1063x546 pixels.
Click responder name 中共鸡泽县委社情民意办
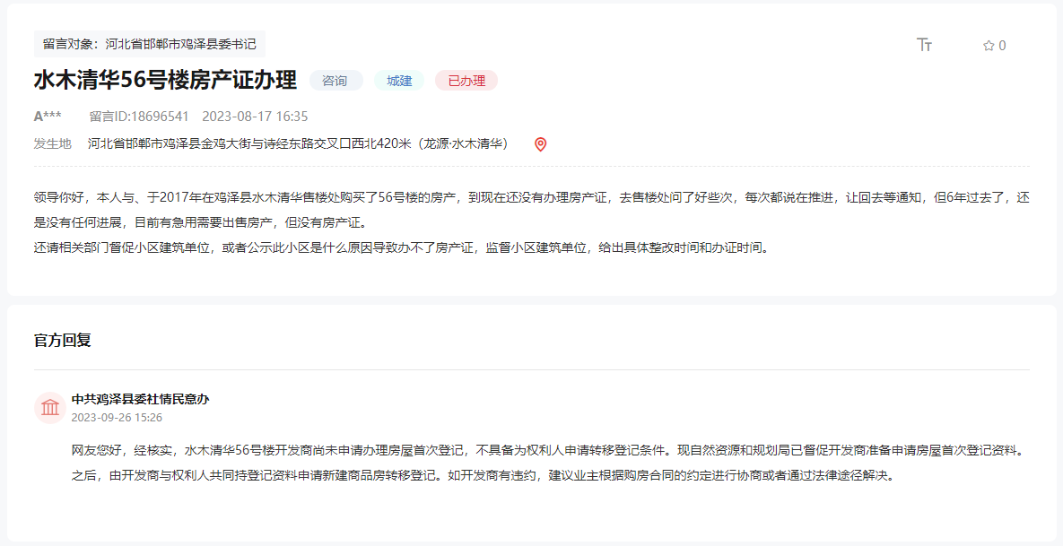click(140, 399)
